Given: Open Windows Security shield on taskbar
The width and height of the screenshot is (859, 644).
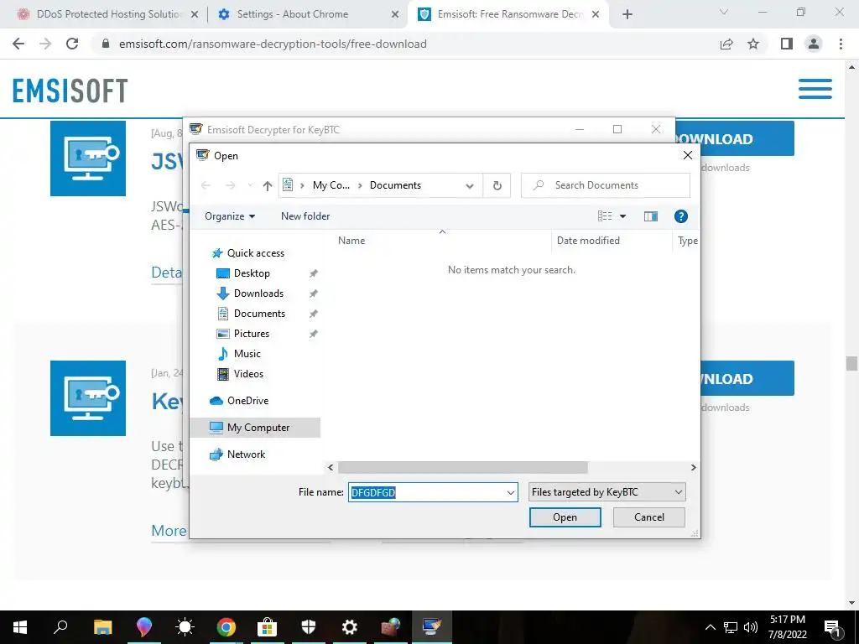Looking at the screenshot, I should 309,627.
